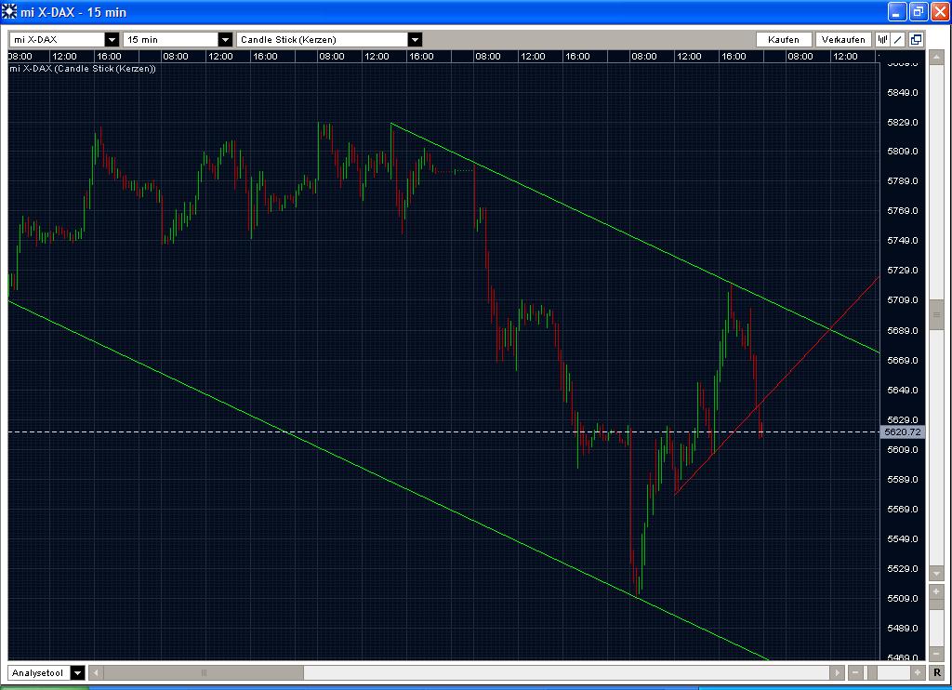Open a duplicate chart window icon
The height and width of the screenshot is (690, 952).
click(x=915, y=39)
